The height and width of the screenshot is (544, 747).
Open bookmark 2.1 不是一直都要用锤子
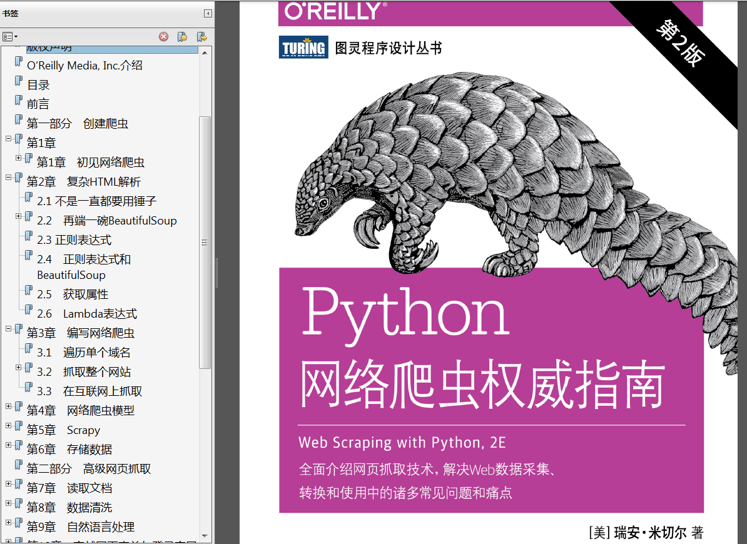point(97,201)
